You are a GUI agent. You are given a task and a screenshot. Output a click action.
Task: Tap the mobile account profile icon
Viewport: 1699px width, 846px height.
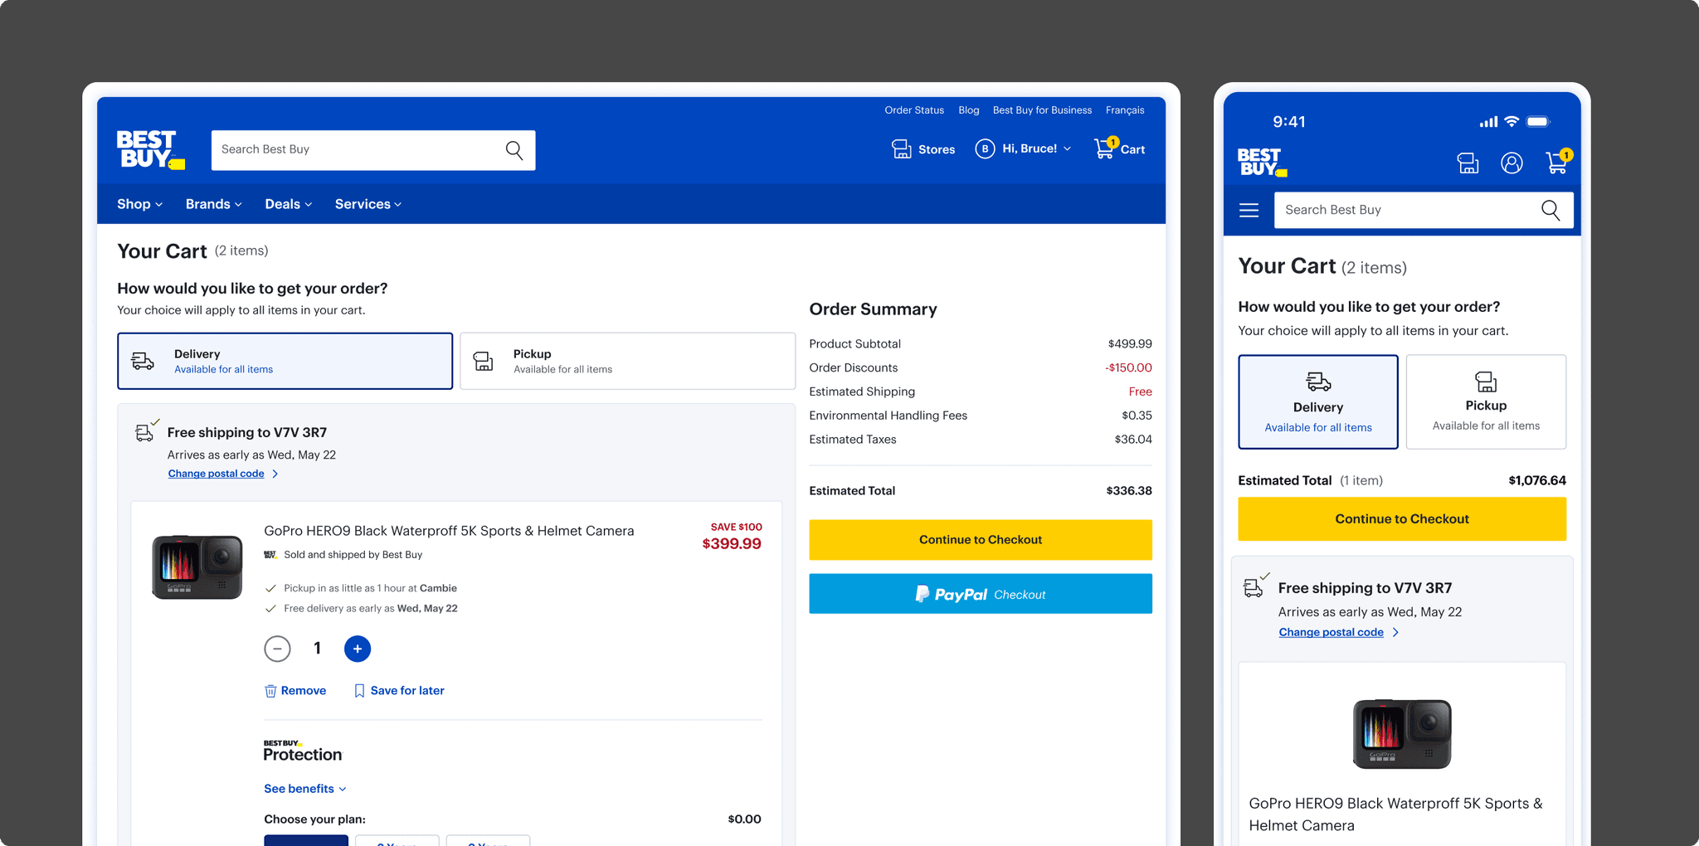[1512, 163]
